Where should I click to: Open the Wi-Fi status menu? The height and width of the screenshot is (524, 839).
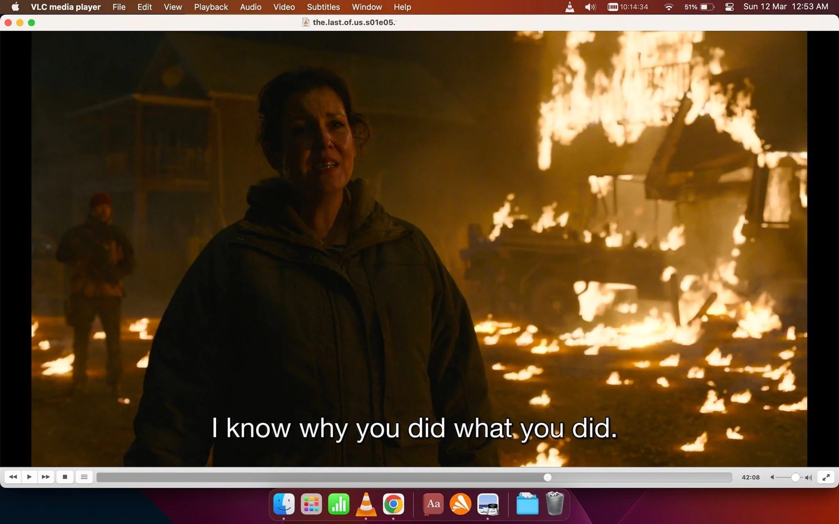pyautogui.click(x=669, y=7)
